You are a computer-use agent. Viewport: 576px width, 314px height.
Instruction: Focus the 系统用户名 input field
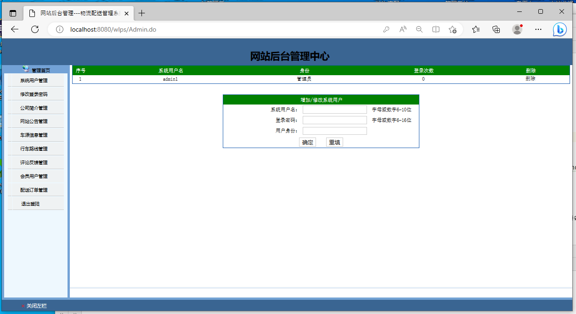pyautogui.click(x=334, y=110)
